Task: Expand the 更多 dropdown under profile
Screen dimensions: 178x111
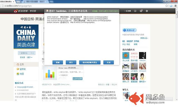Action: point(30,57)
